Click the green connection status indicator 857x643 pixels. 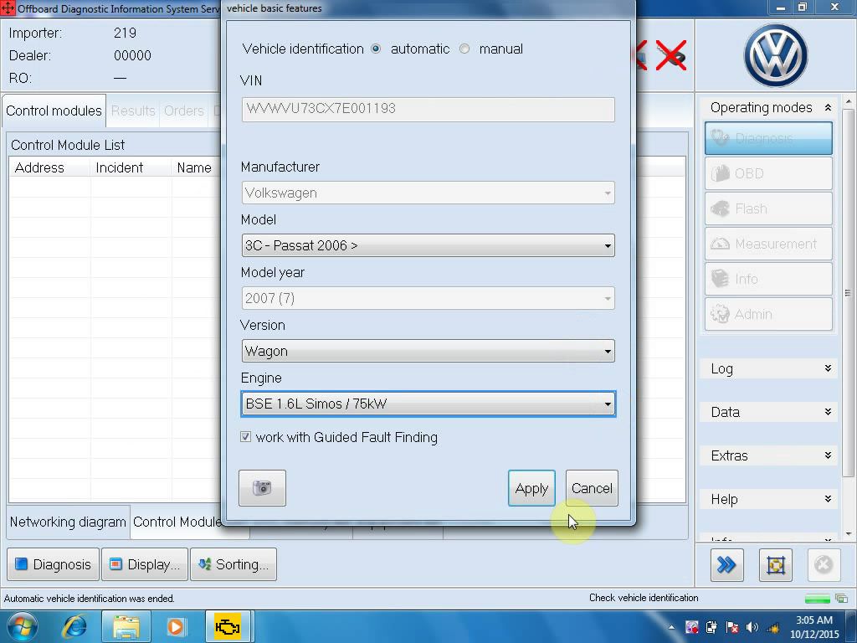click(x=817, y=599)
